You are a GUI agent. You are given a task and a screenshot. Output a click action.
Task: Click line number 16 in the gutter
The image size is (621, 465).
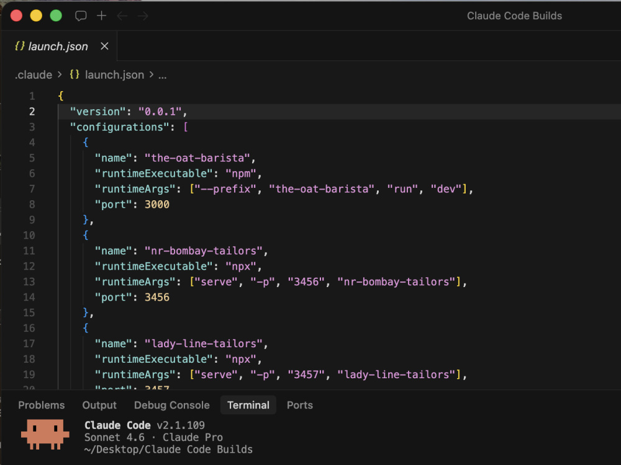click(x=29, y=328)
